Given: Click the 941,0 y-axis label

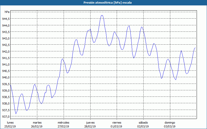Looking at the screenshot, I should tap(6, 64).
